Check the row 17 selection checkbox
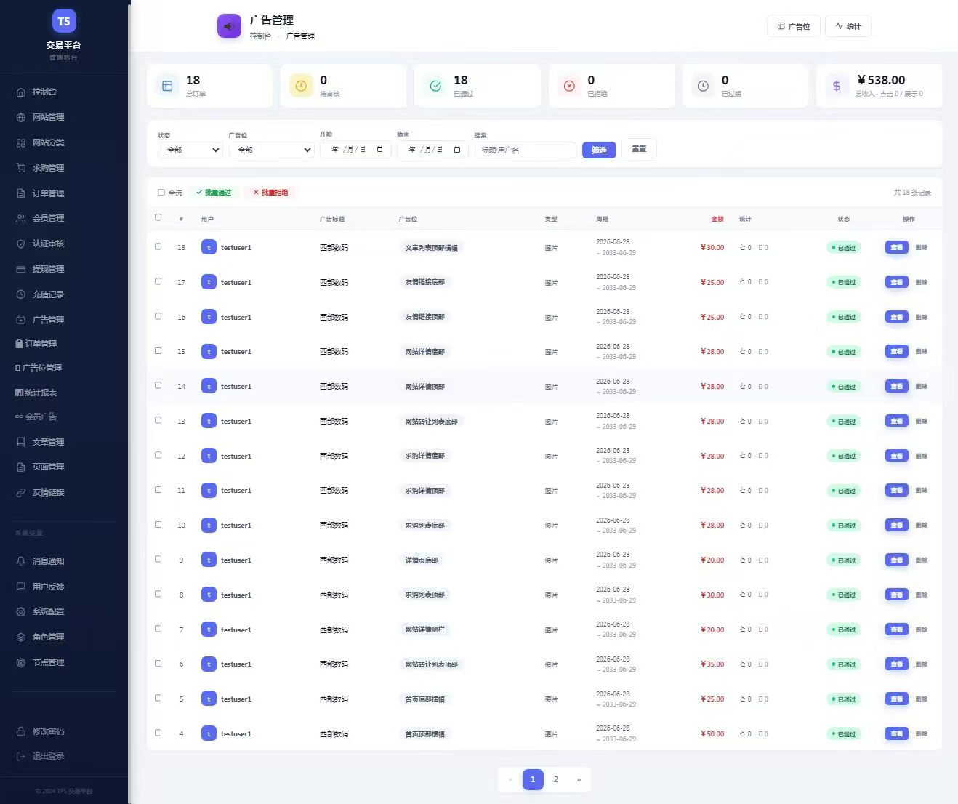 click(158, 281)
